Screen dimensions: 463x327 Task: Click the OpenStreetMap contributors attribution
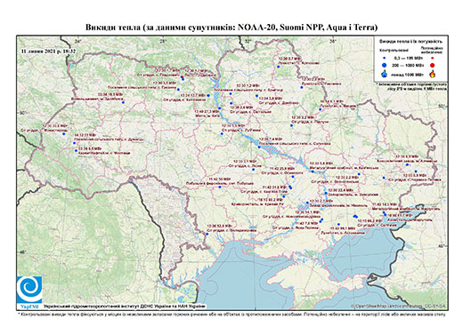pos(398,306)
